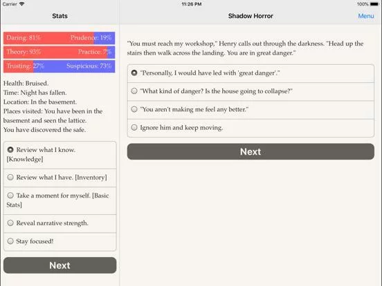The width and height of the screenshot is (382, 286).
Task: Click the battery icon in status bar
Action: 374,4
